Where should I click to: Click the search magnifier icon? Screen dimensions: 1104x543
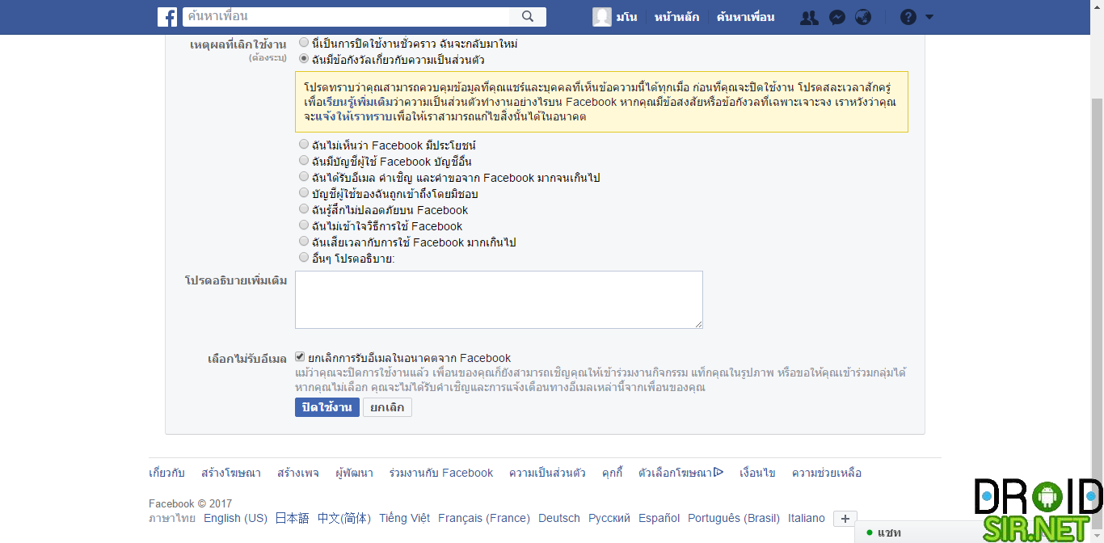click(528, 17)
